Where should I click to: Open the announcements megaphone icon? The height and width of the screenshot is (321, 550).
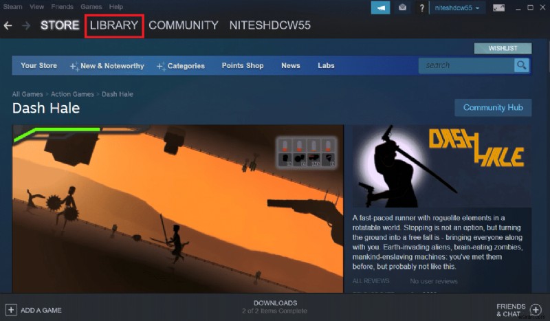(381, 8)
